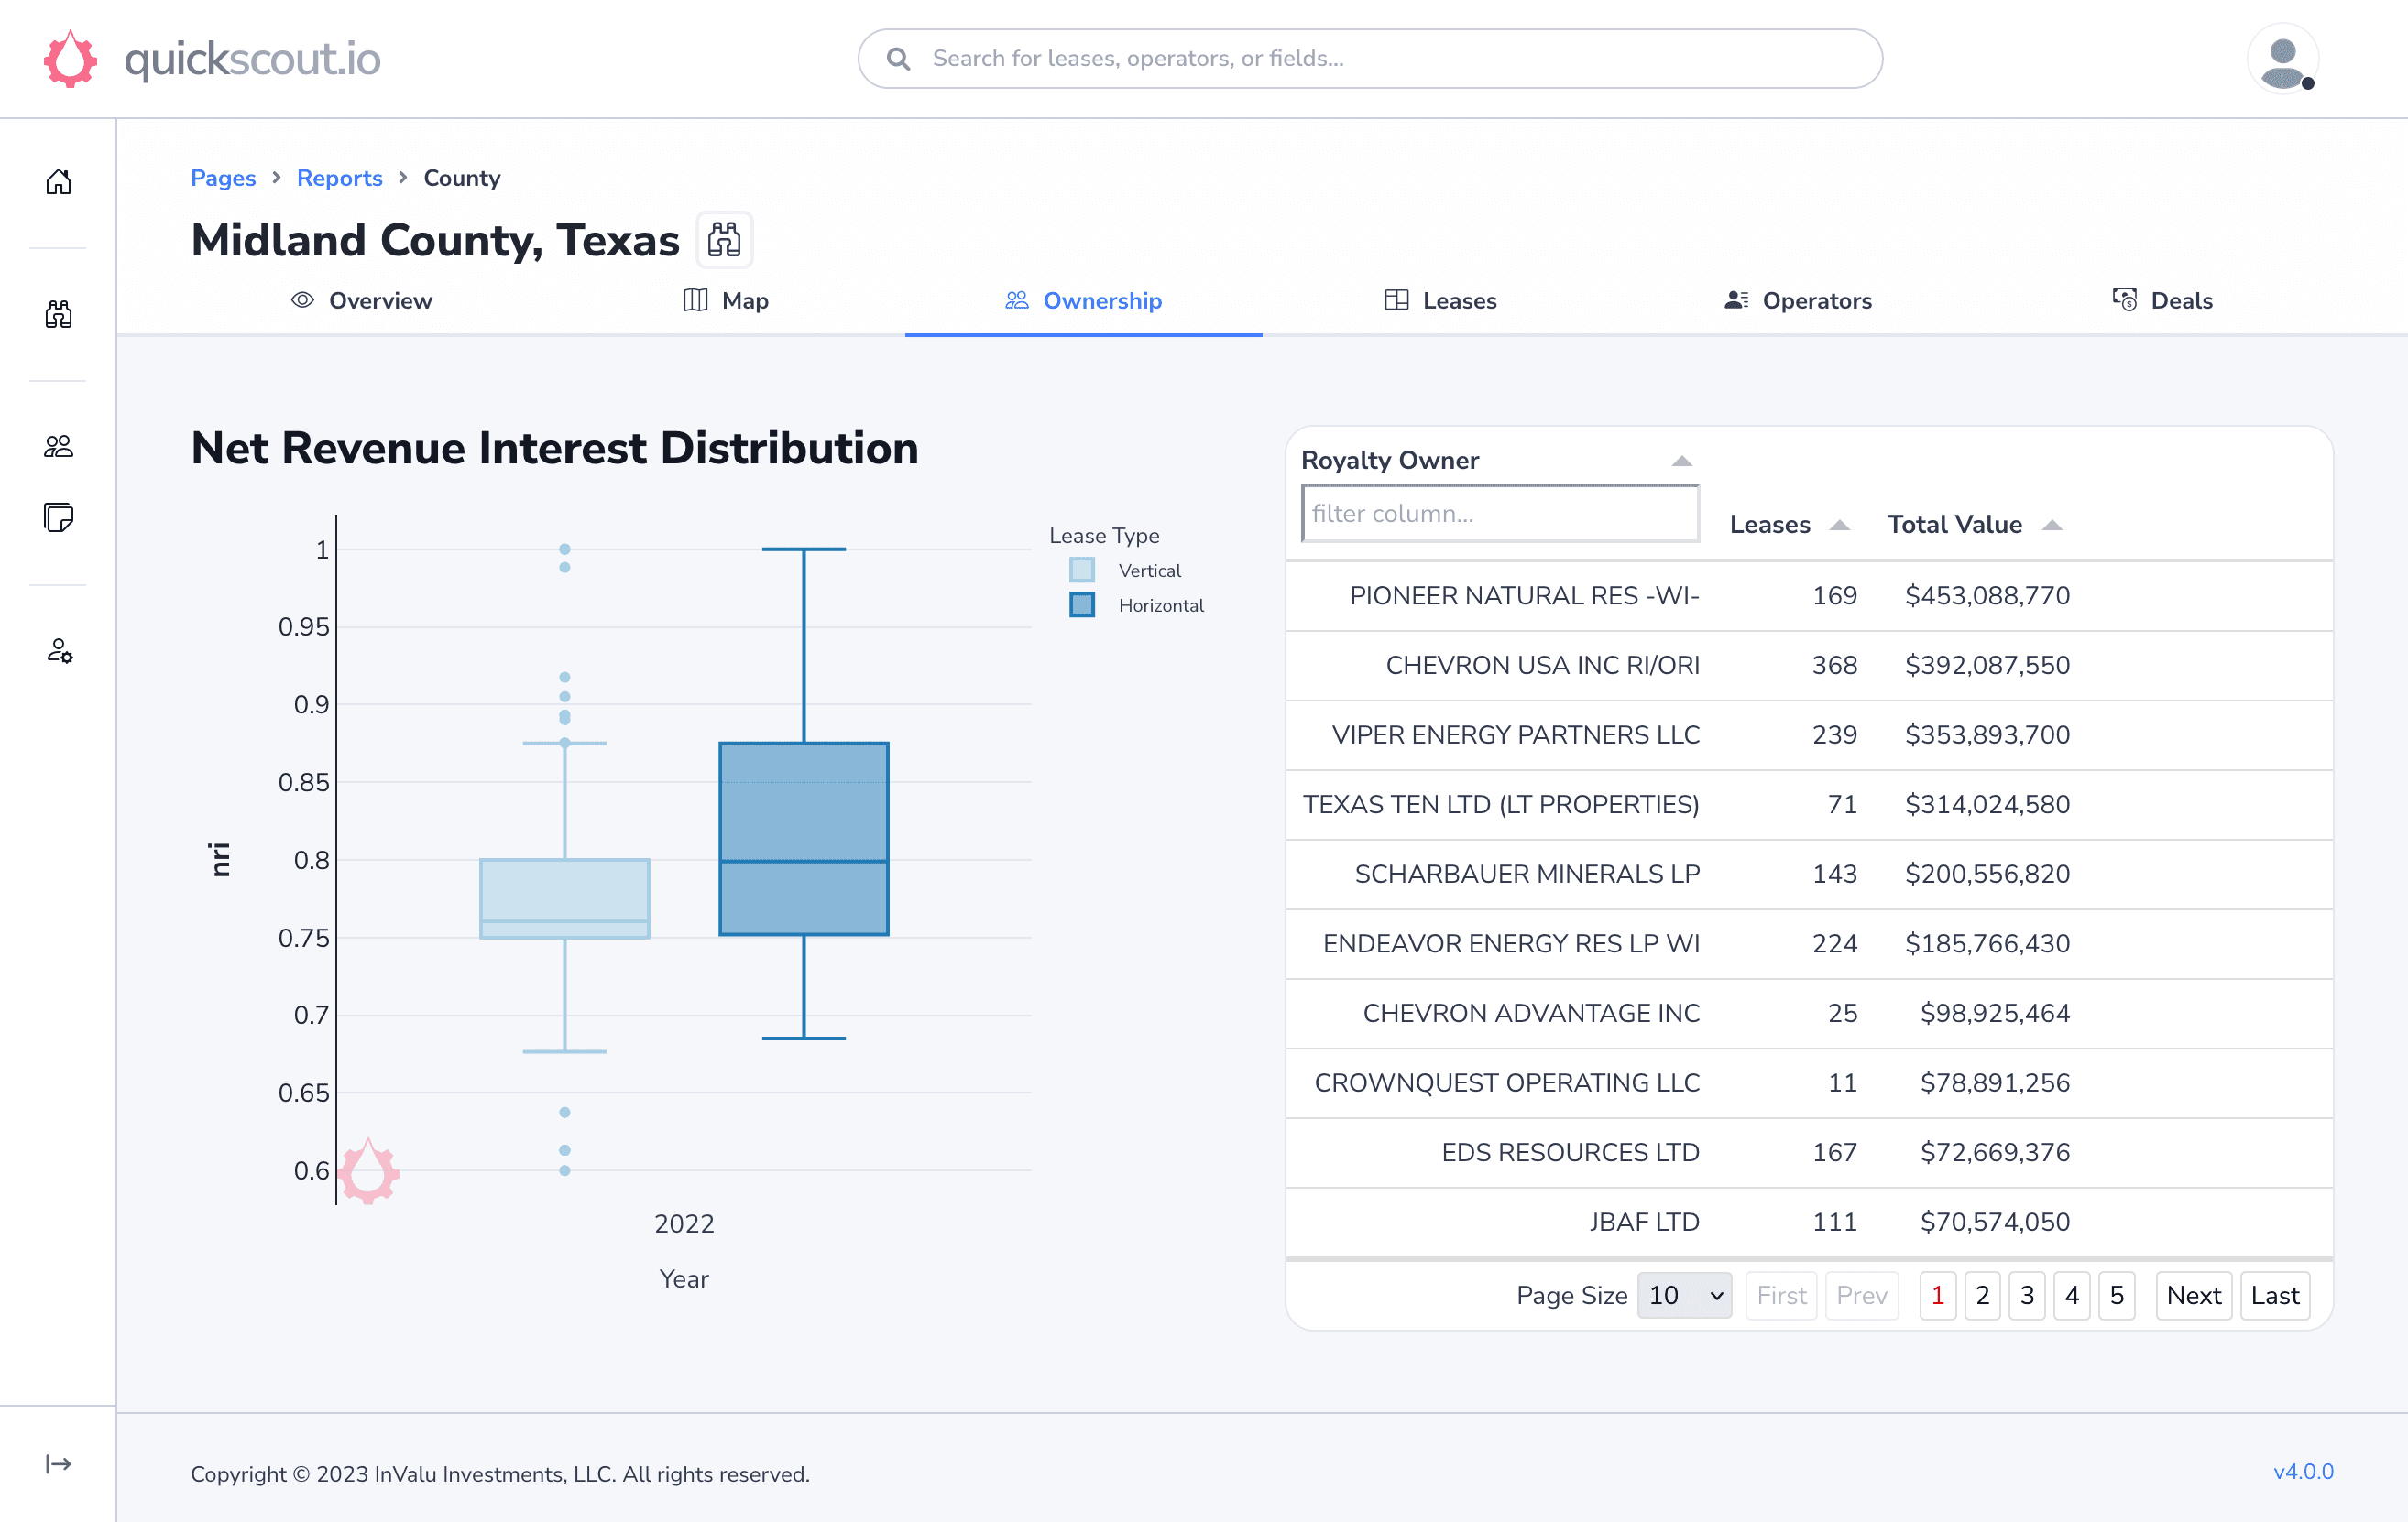Focus the Royalty Owner filter column field
Screen dimensions: 2408x1522
click(1500, 514)
